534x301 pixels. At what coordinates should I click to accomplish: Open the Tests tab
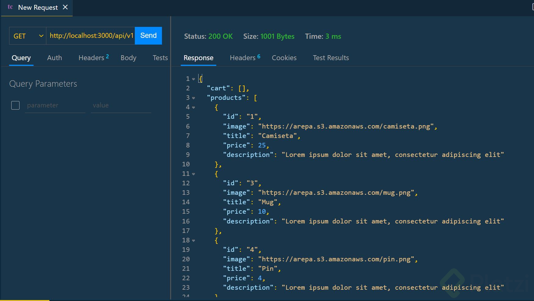point(160,58)
